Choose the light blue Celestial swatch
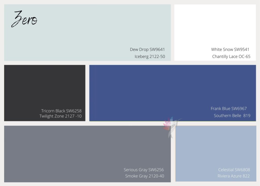This screenshot has height=186, width=260. pos(216,148)
